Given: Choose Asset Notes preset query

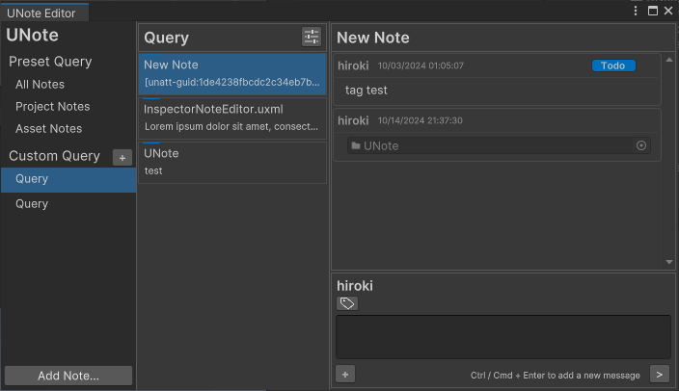Looking at the screenshot, I should coord(48,128).
